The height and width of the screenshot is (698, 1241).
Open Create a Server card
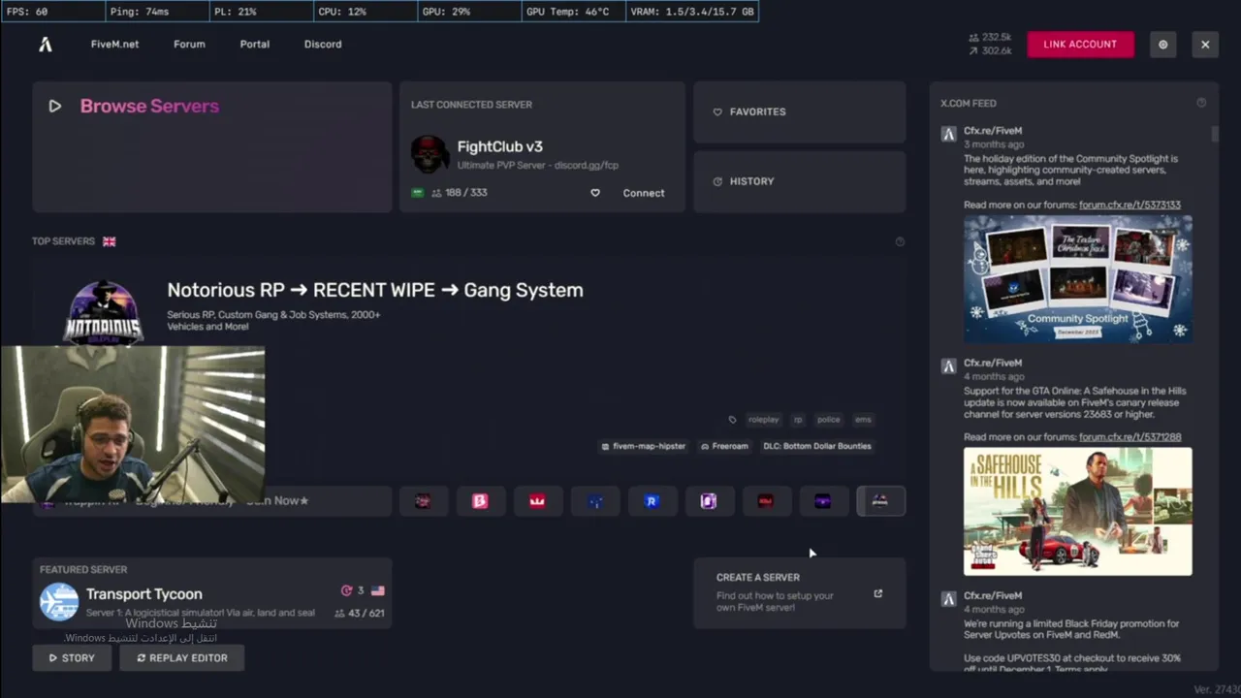point(800,592)
